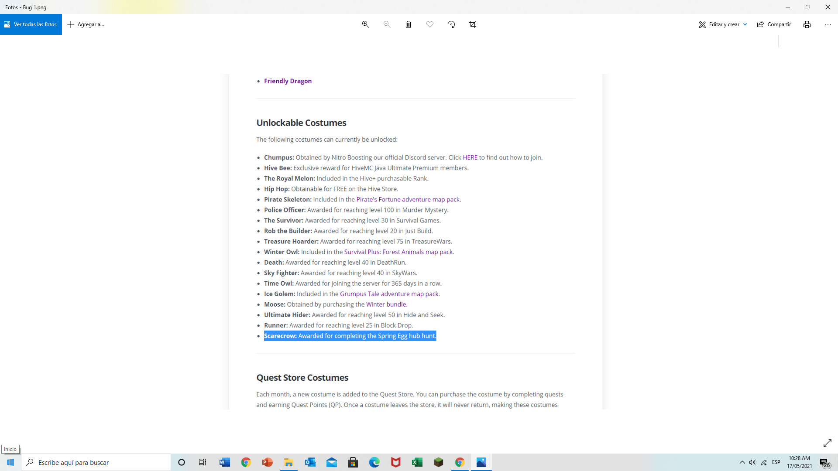This screenshot has width=838, height=471.
Task: Rotate the image using rotate icon
Action: pyautogui.click(x=451, y=24)
